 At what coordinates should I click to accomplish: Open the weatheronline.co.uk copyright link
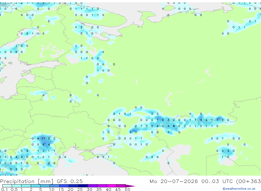coord(239,189)
